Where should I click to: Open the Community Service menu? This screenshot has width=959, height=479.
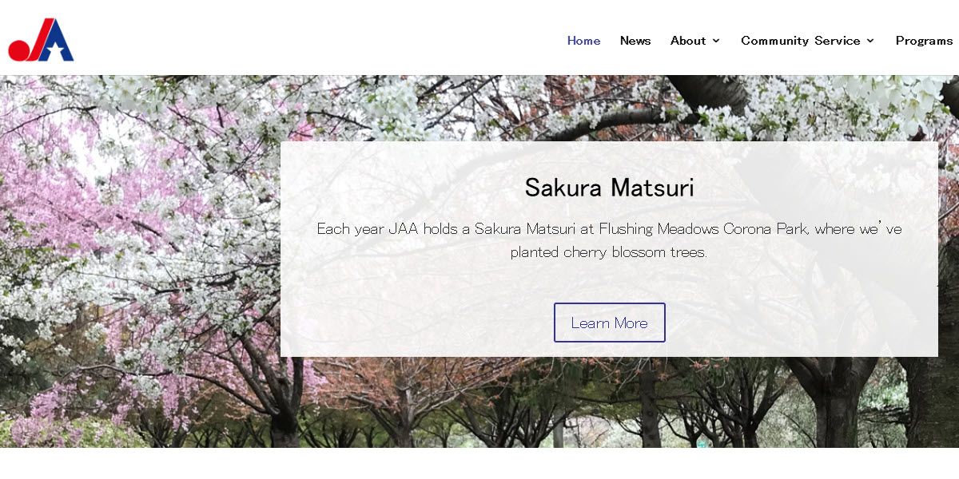tap(801, 41)
